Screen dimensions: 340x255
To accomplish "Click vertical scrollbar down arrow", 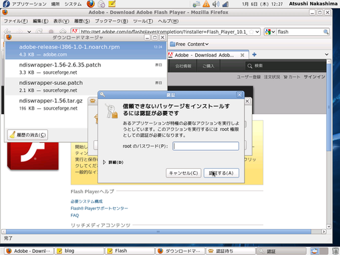I will pos(329,226).
